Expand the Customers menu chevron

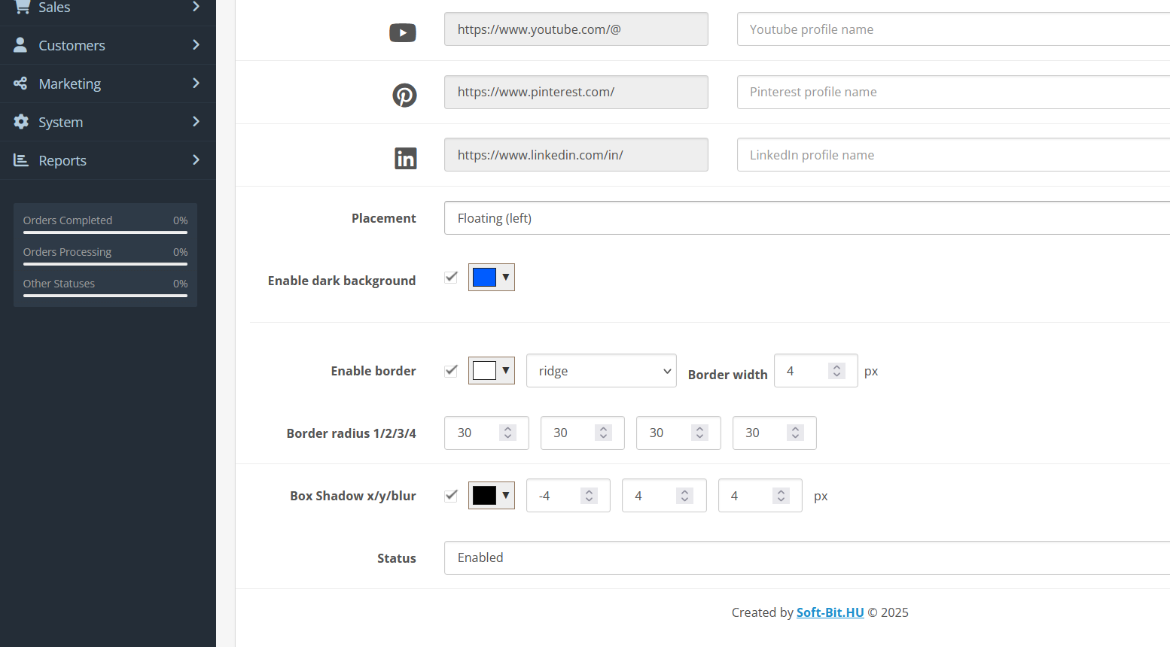point(196,45)
